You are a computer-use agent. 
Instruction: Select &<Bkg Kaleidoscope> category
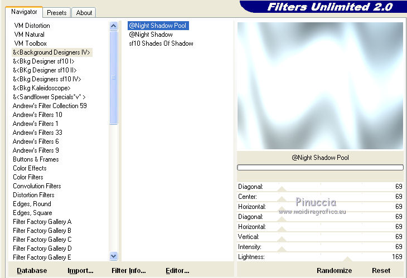41,88
